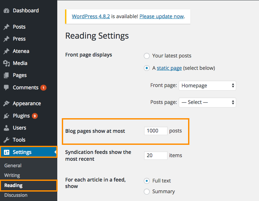The width and height of the screenshot is (259, 201).
Task: Go to the Discussion settings submenu
Action: click(16, 195)
